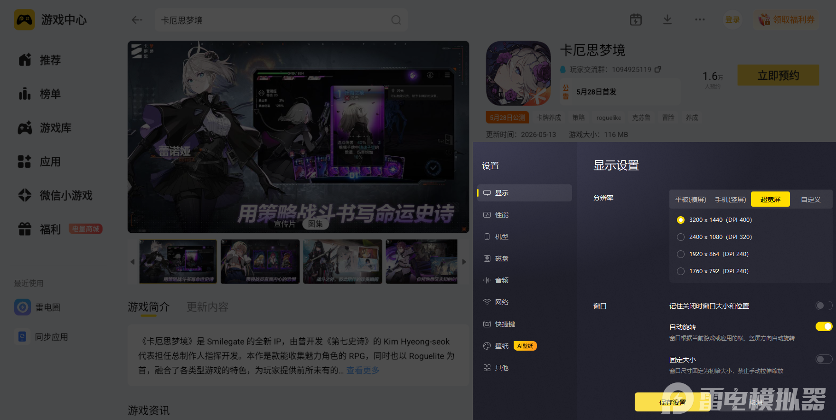Click the 查看更多 link

coord(363,370)
